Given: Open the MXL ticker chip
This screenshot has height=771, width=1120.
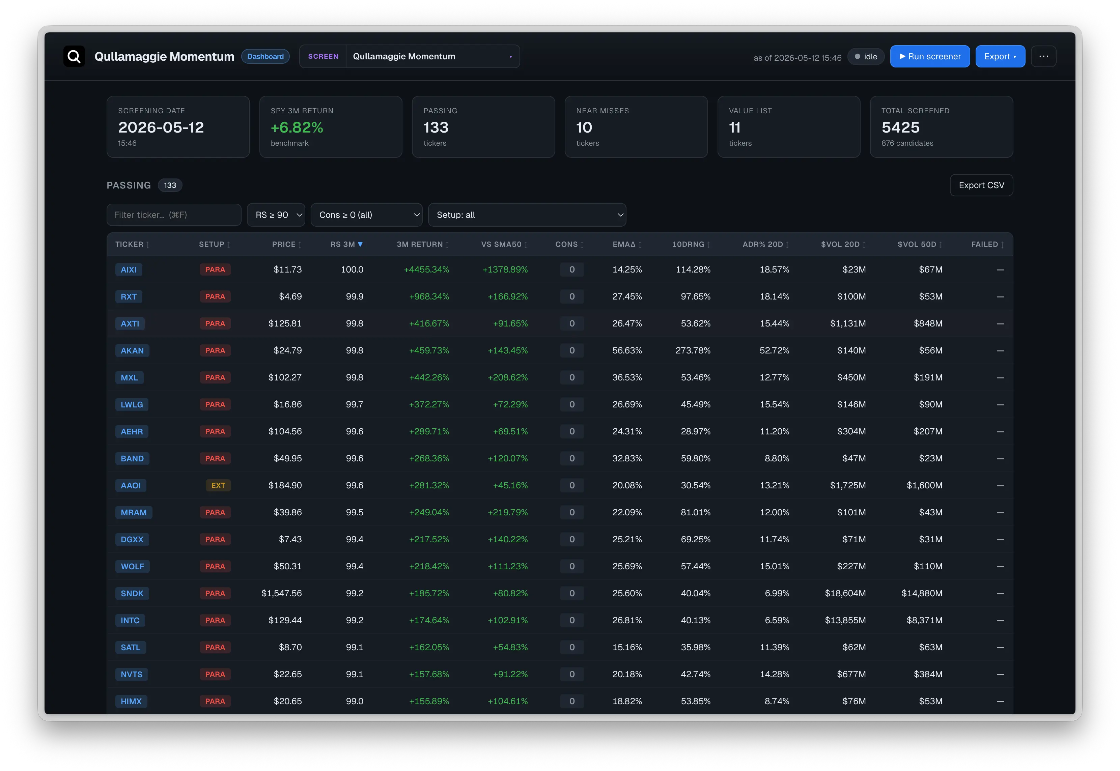Looking at the screenshot, I should coord(130,378).
